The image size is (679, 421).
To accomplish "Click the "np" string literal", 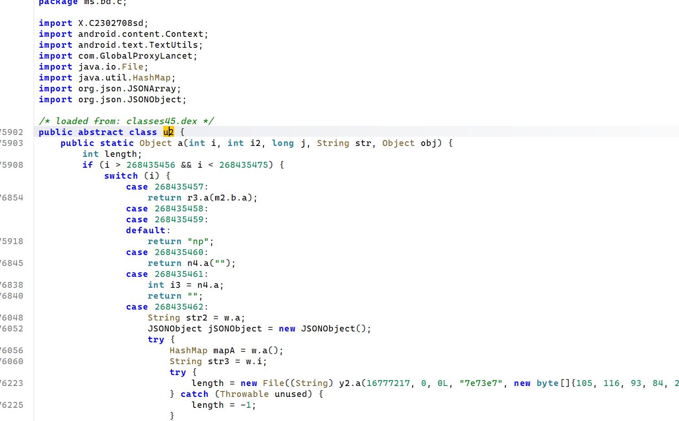I will [x=198, y=241].
